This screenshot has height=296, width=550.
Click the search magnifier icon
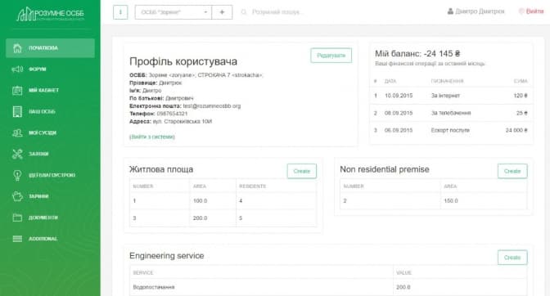244,12
